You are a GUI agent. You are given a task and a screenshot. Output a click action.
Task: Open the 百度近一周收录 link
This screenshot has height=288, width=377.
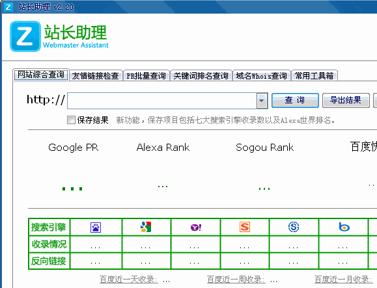[x=236, y=280]
